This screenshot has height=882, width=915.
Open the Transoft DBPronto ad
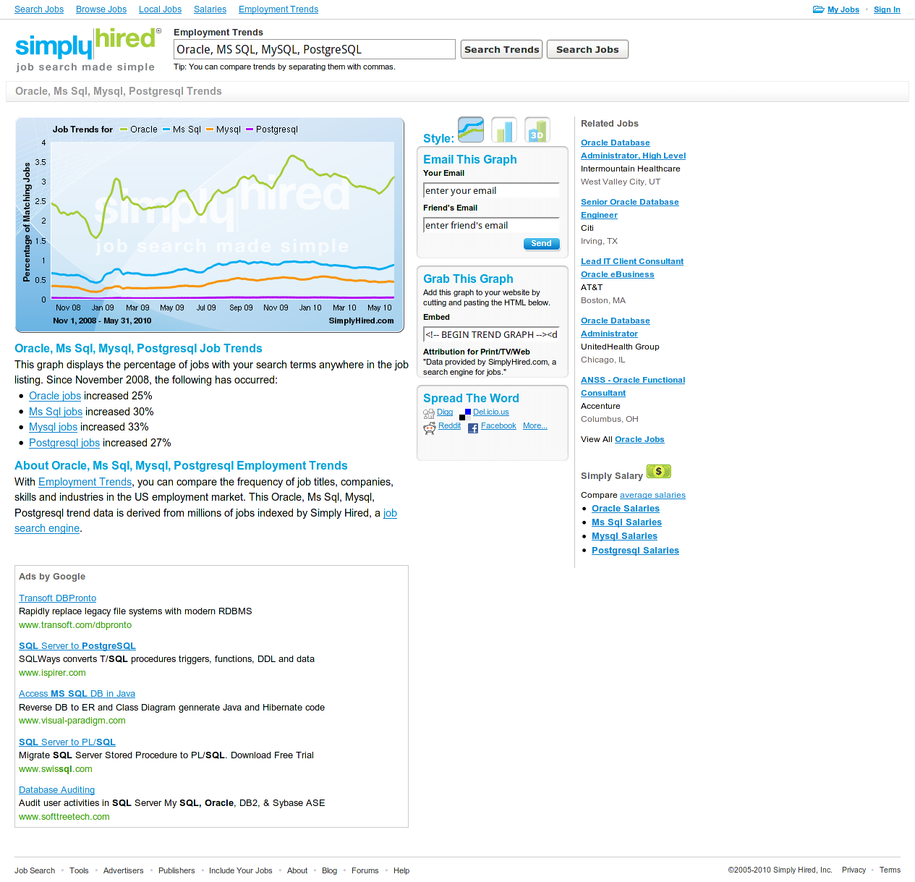(57, 598)
